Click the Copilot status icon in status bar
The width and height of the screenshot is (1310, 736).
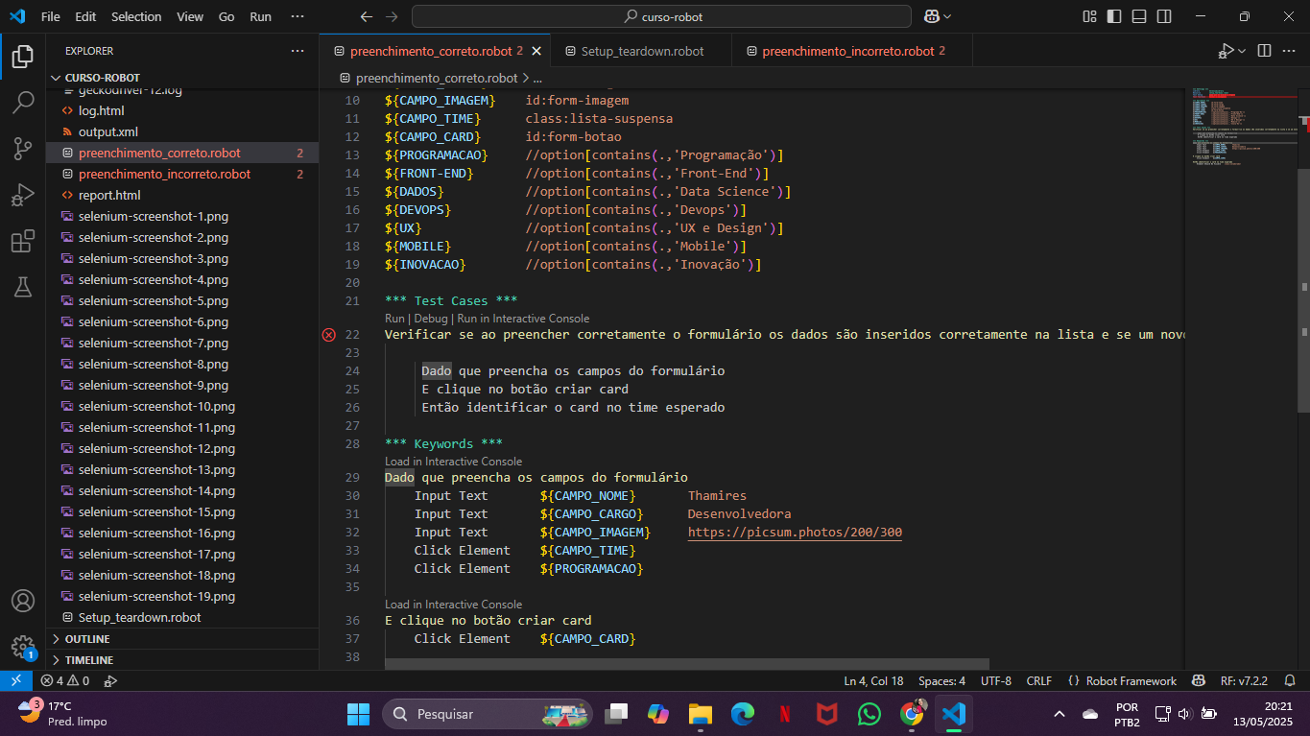pyautogui.click(x=1199, y=680)
